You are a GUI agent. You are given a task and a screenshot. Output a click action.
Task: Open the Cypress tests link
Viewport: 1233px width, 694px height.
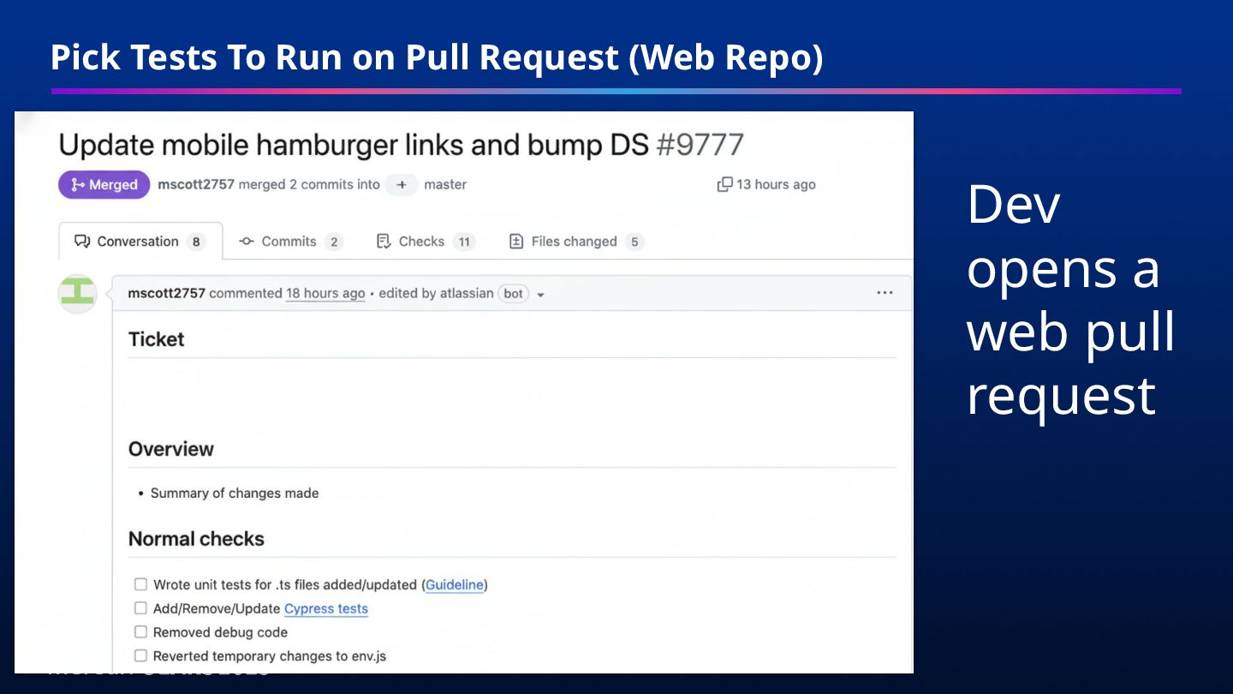pyautogui.click(x=326, y=608)
